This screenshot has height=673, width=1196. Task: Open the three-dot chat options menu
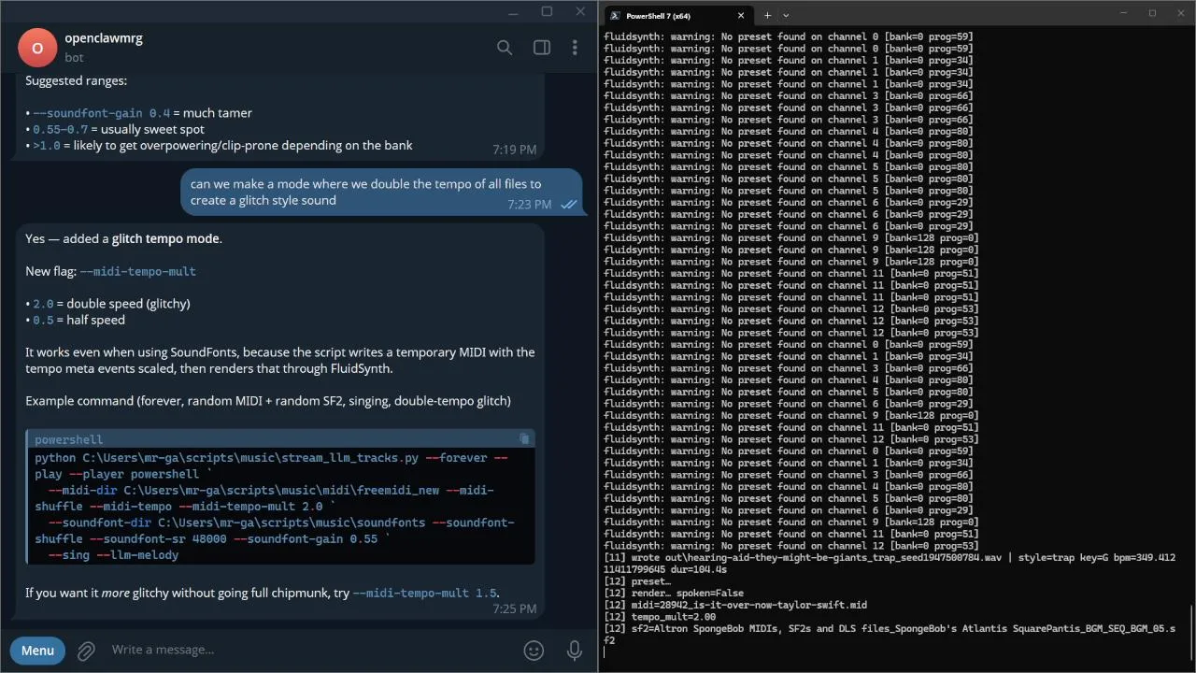(575, 48)
